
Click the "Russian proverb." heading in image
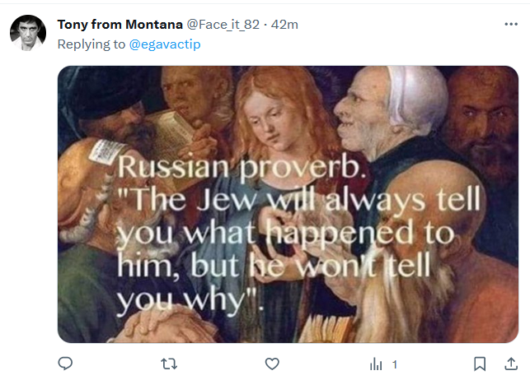click(241, 168)
